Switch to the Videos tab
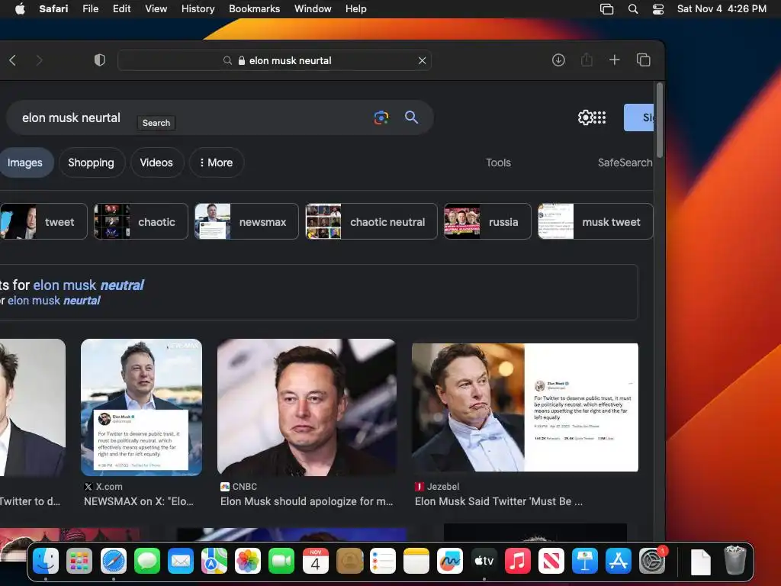 pos(156,163)
